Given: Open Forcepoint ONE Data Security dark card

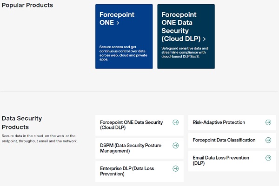Looking at the screenshot, I should click(186, 36).
